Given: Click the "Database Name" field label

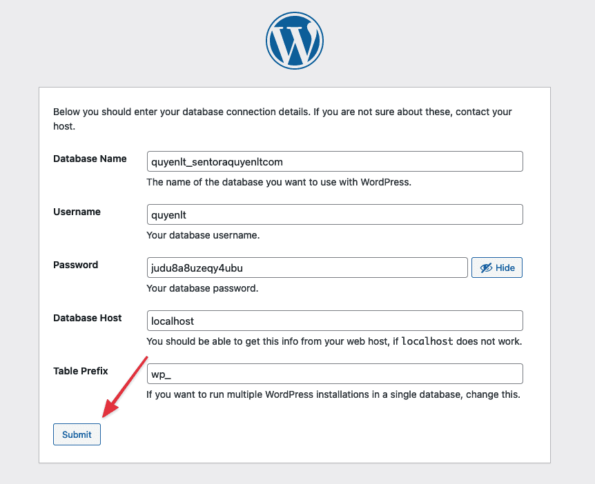Looking at the screenshot, I should coord(90,159).
